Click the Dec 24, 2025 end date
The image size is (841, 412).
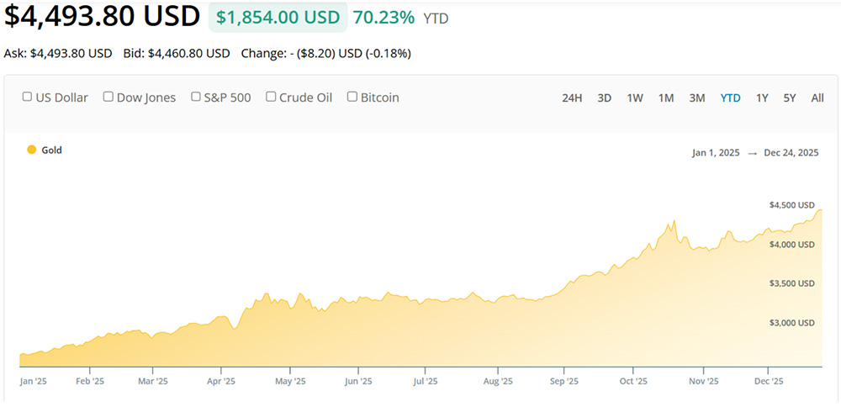pyautogui.click(x=791, y=152)
